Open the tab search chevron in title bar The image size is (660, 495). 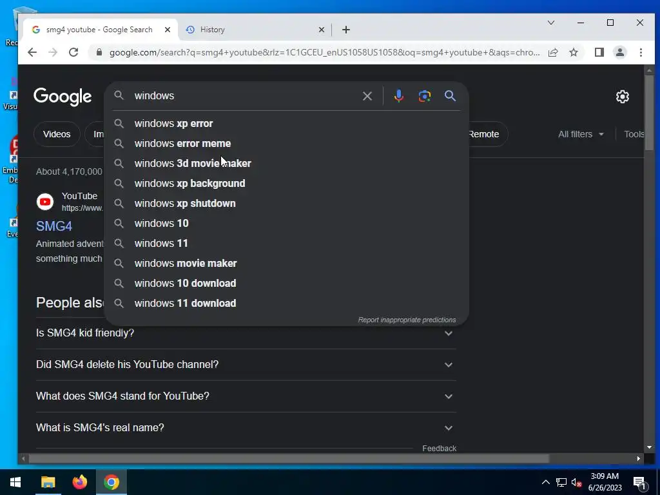coord(550,23)
